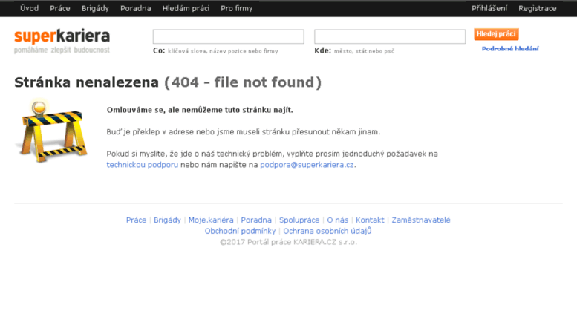Open the Obchodní podmínky link
This screenshot has width=577, height=314.
click(240, 231)
